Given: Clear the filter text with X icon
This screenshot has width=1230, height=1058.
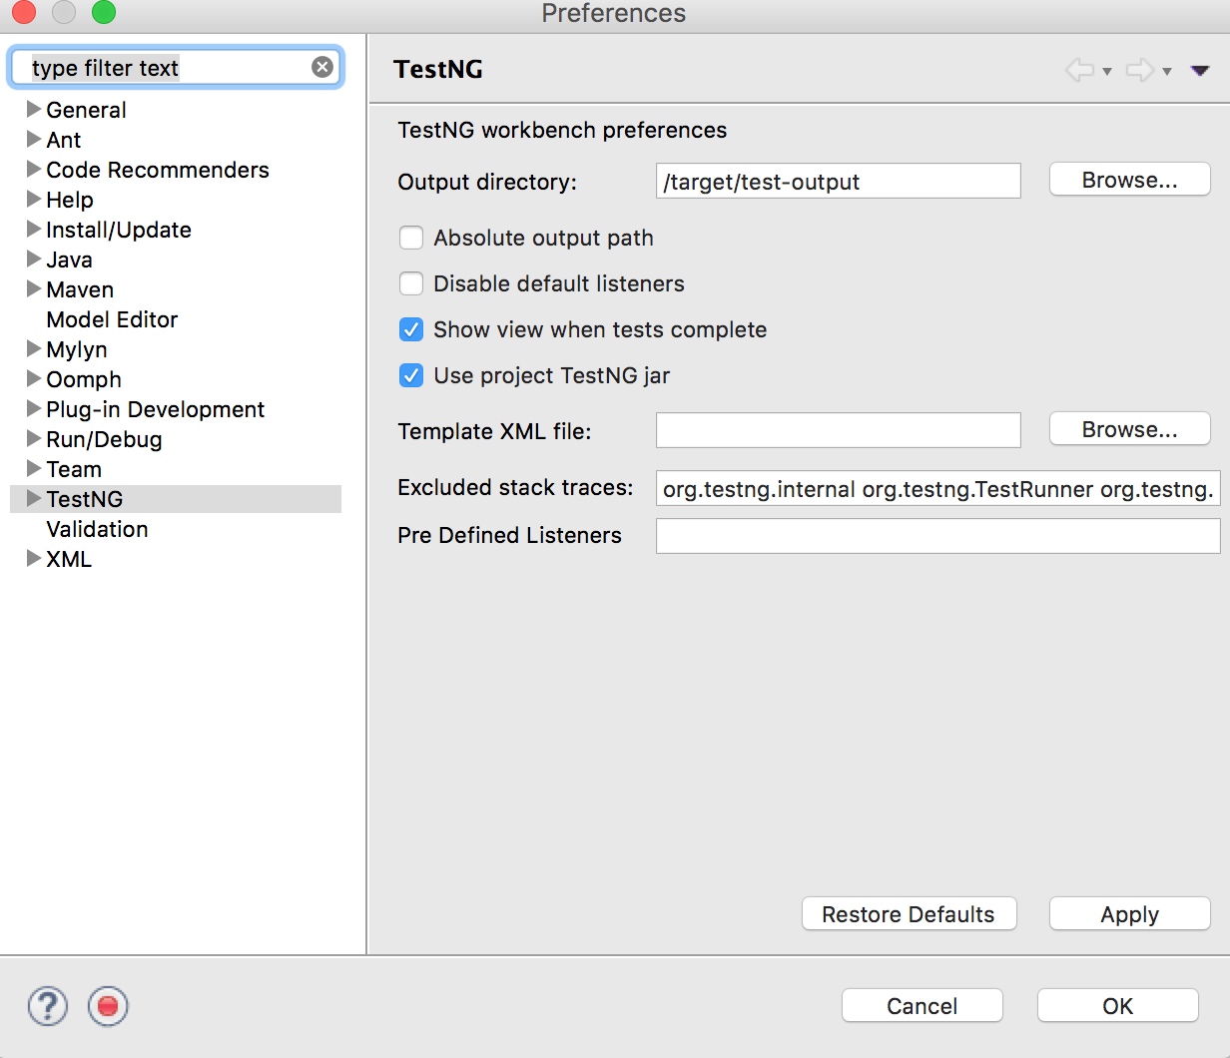Looking at the screenshot, I should point(322,67).
